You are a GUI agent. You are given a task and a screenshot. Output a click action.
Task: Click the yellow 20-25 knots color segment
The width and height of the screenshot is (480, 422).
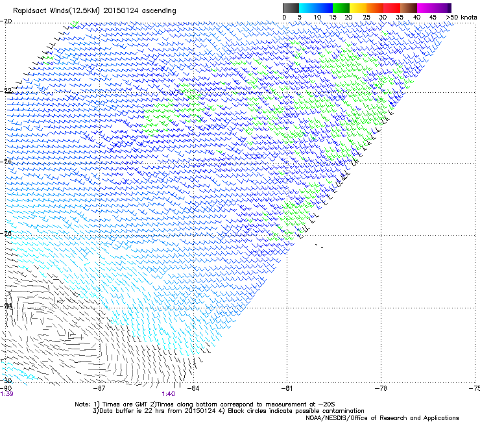pos(358,8)
